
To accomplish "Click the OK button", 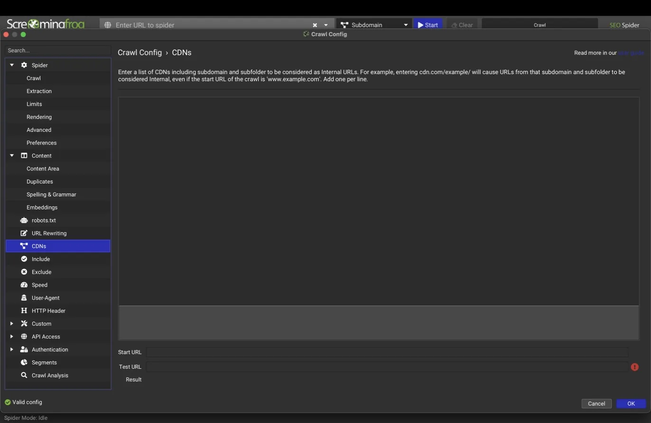I will [631, 404].
